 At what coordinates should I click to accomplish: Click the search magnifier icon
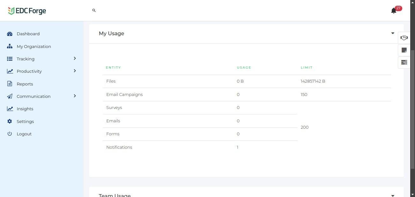tap(94, 10)
